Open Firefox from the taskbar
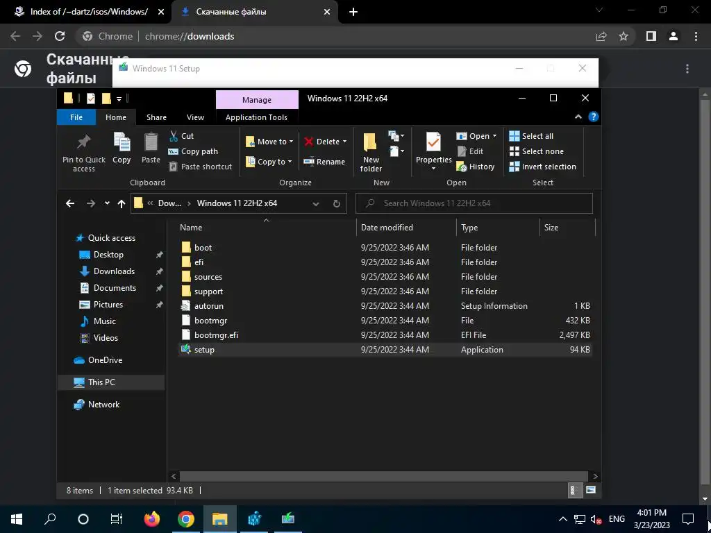Screen dimensions: 711x533 click(152, 519)
